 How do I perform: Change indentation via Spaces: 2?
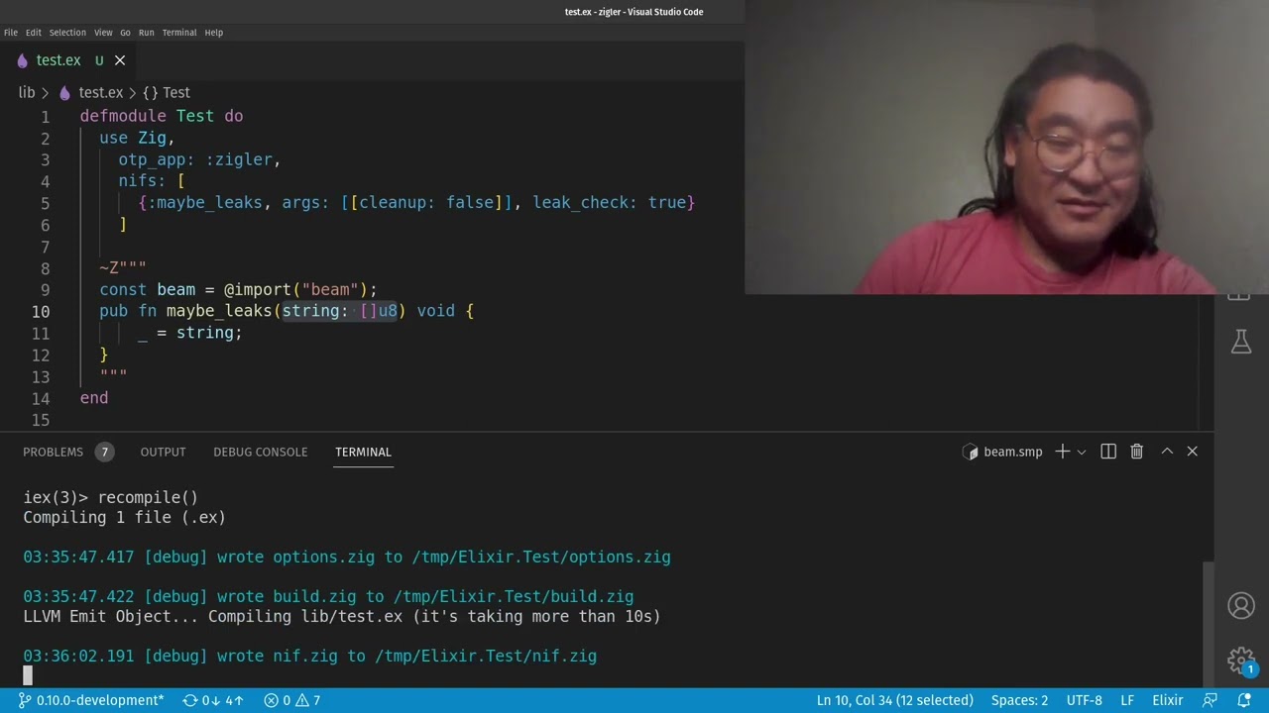click(1019, 700)
